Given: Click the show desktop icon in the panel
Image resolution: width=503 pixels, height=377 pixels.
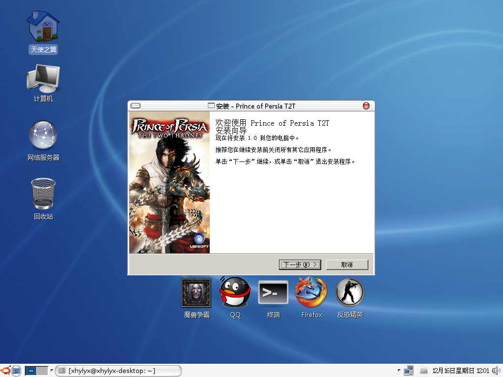Looking at the screenshot, I should click(16, 371).
